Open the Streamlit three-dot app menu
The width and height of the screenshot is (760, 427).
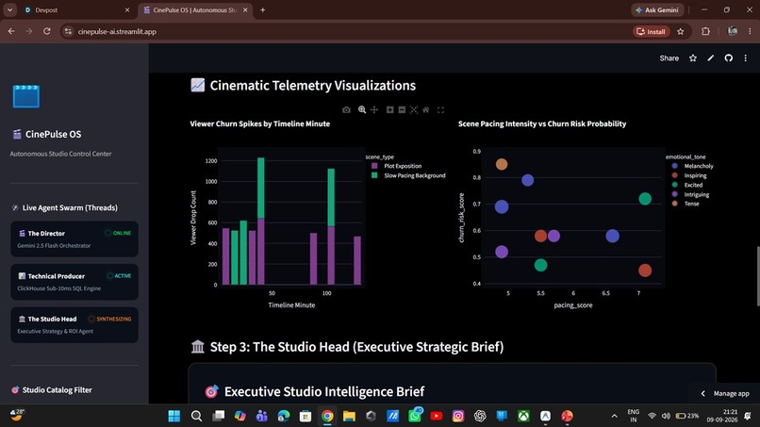coord(746,58)
